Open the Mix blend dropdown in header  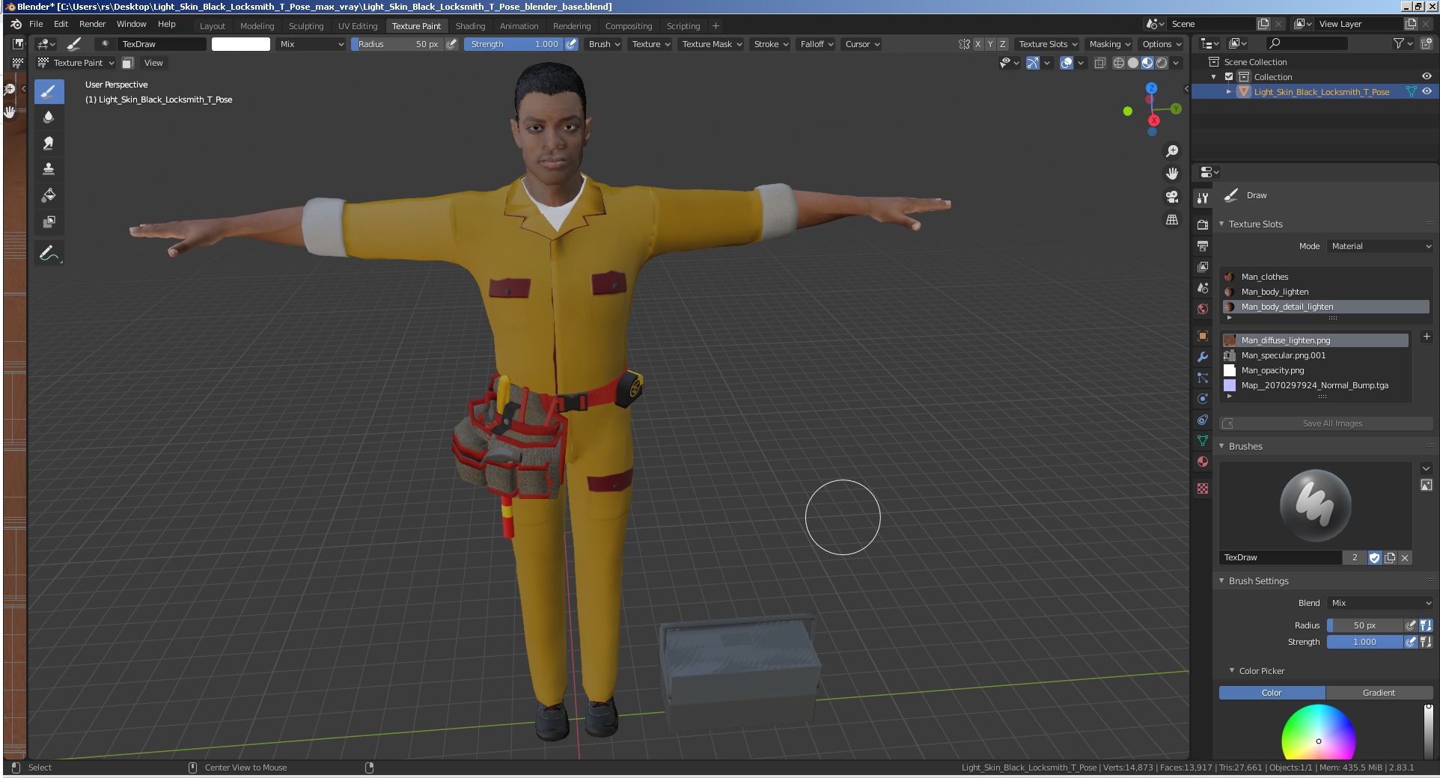pos(311,44)
